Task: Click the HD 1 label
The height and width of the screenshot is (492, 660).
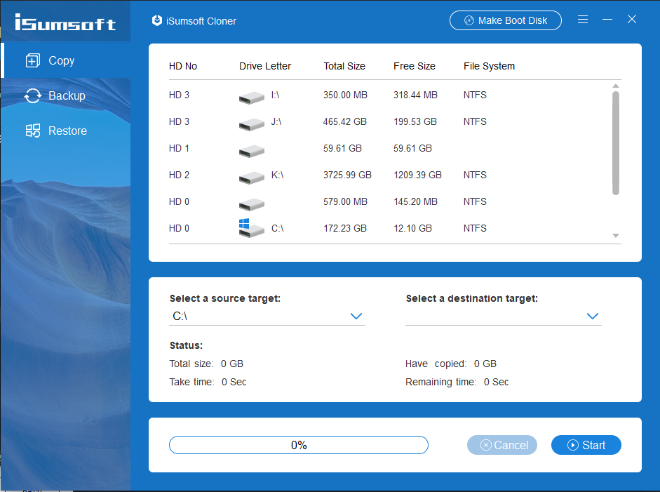Action: pyautogui.click(x=179, y=148)
